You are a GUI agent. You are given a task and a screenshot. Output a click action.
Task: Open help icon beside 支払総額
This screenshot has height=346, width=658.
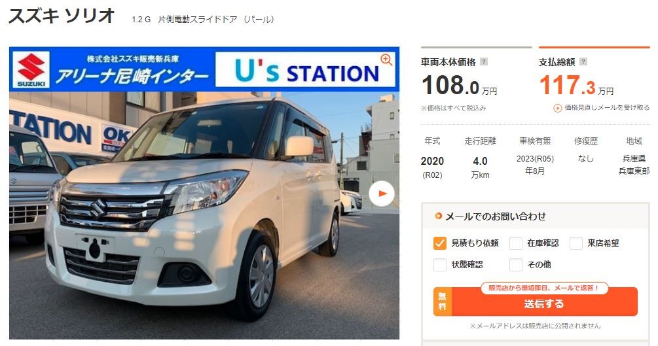click(583, 61)
